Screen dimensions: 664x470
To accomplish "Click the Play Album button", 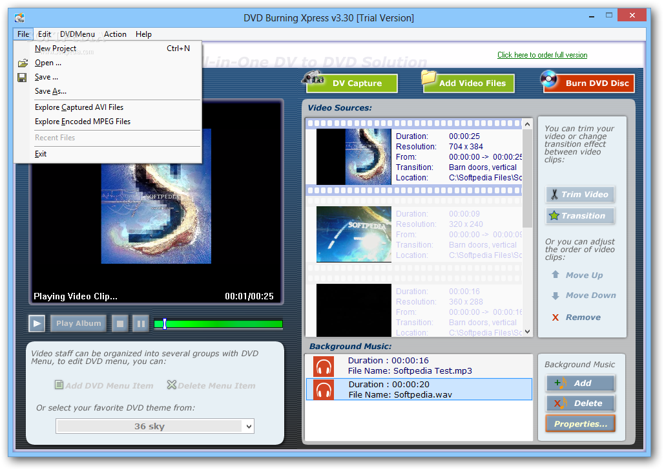I will point(78,324).
